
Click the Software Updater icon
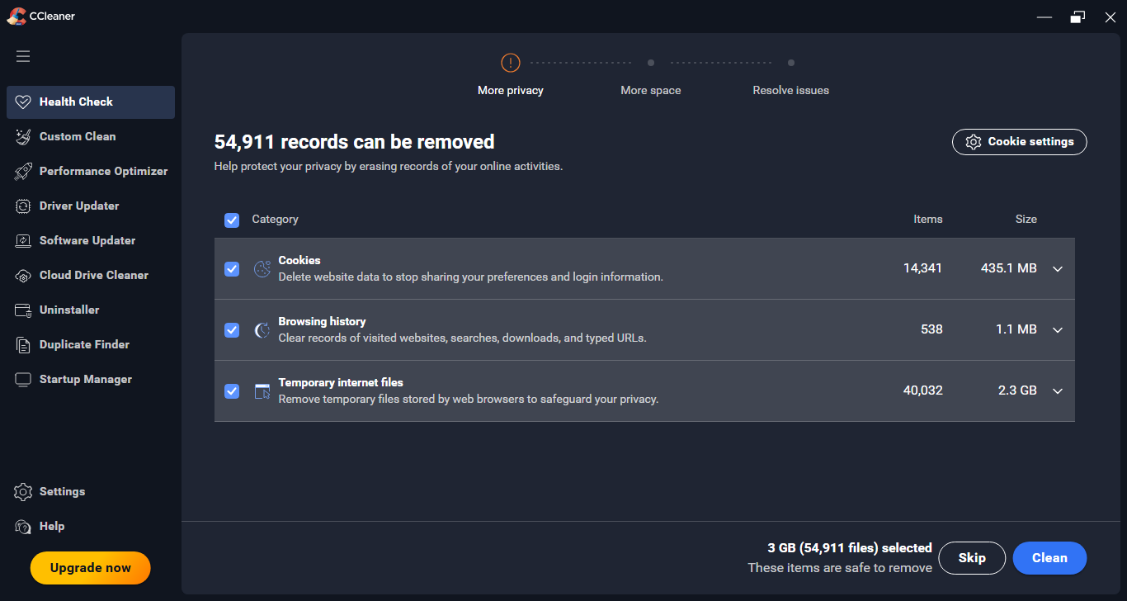click(x=23, y=241)
